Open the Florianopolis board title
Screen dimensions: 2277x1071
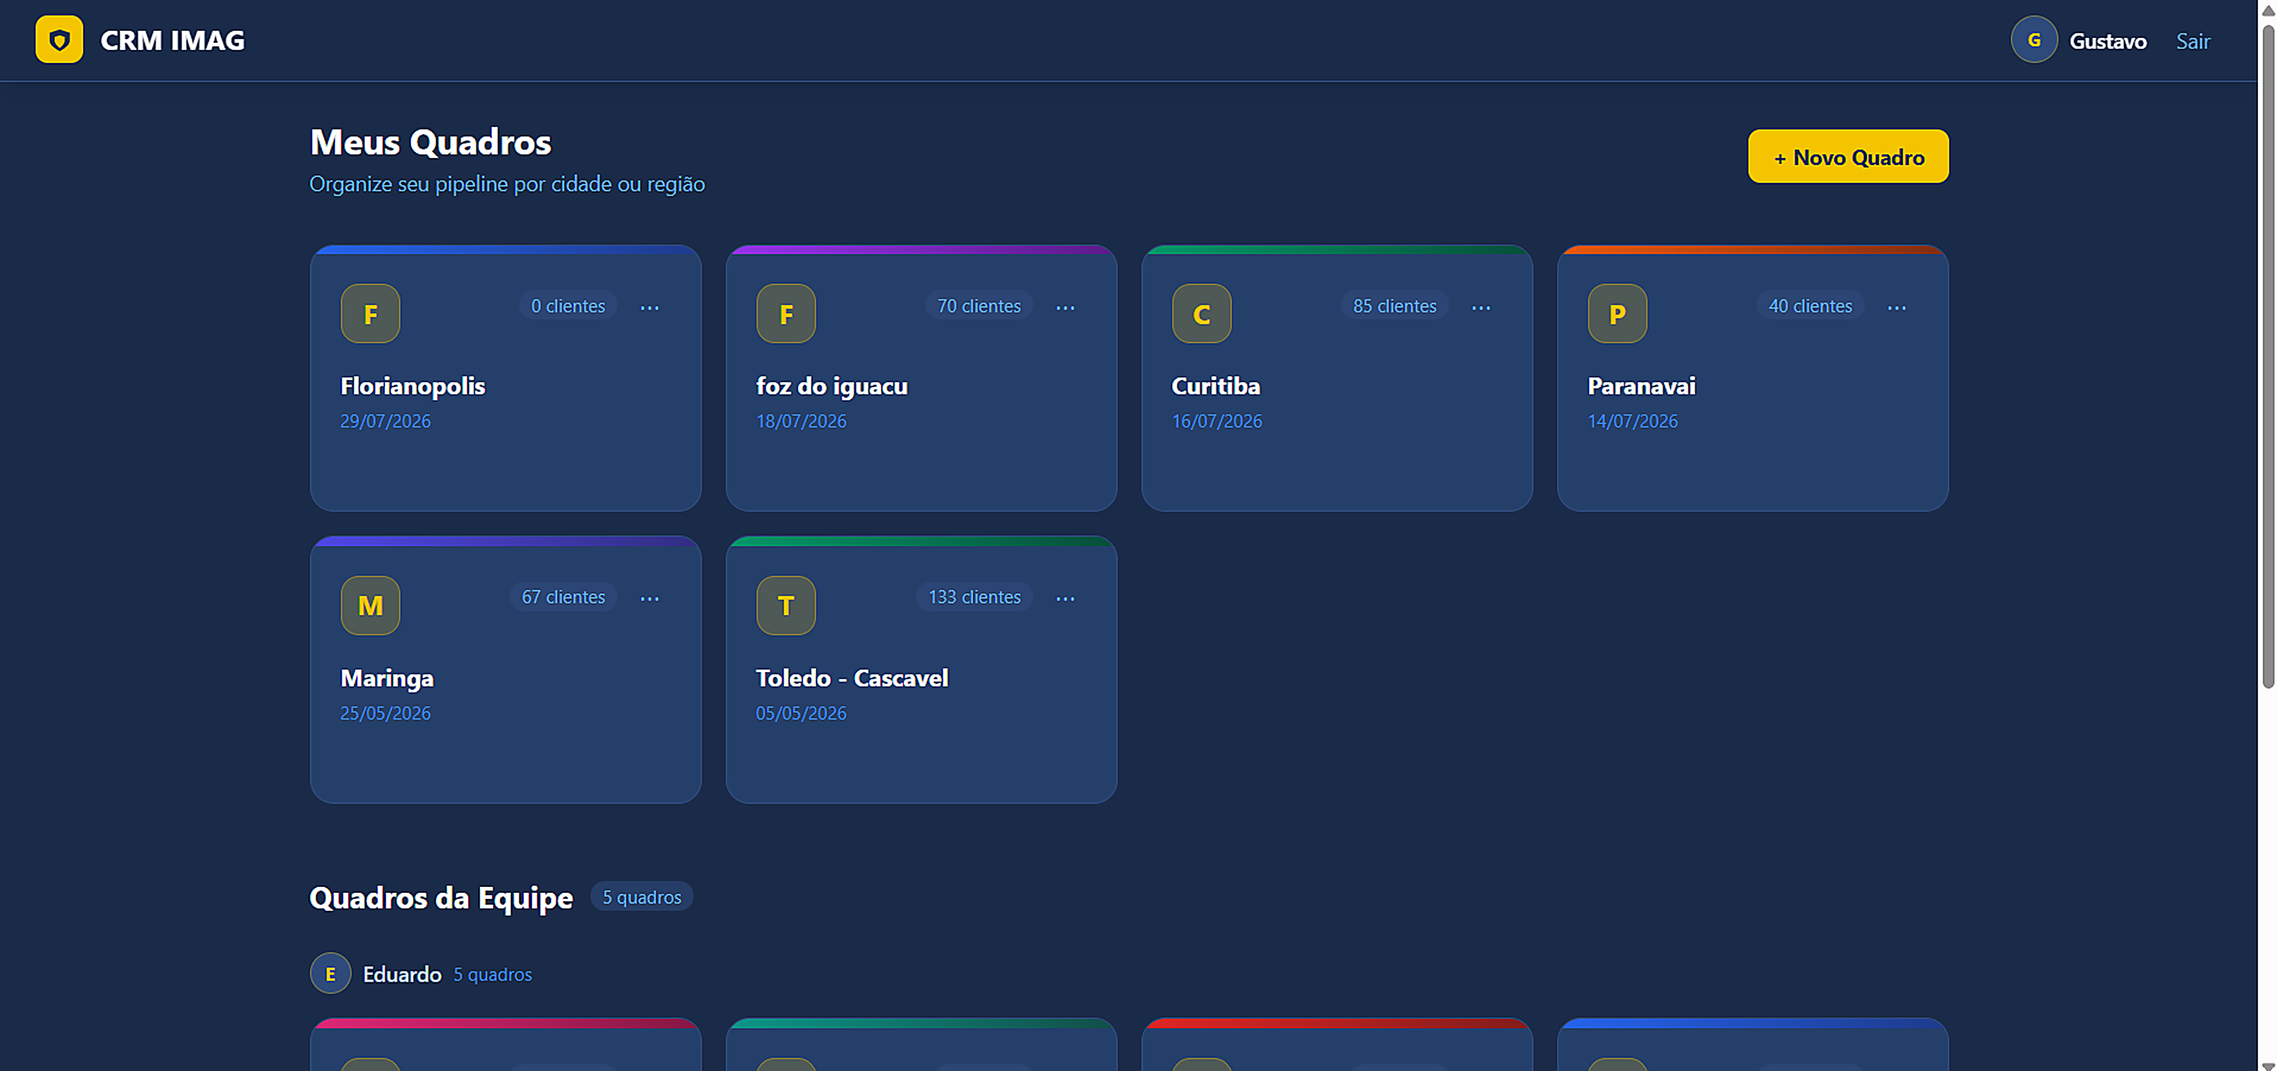(413, 386)
